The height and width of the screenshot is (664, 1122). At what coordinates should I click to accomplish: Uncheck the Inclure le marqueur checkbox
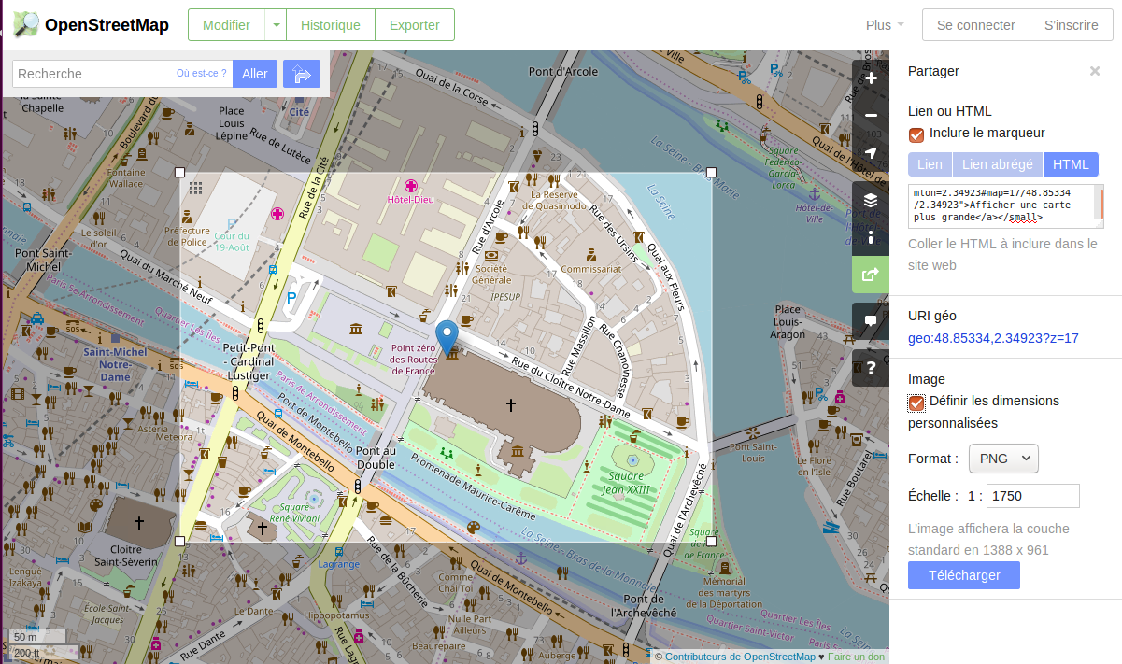tap(916, 134)
